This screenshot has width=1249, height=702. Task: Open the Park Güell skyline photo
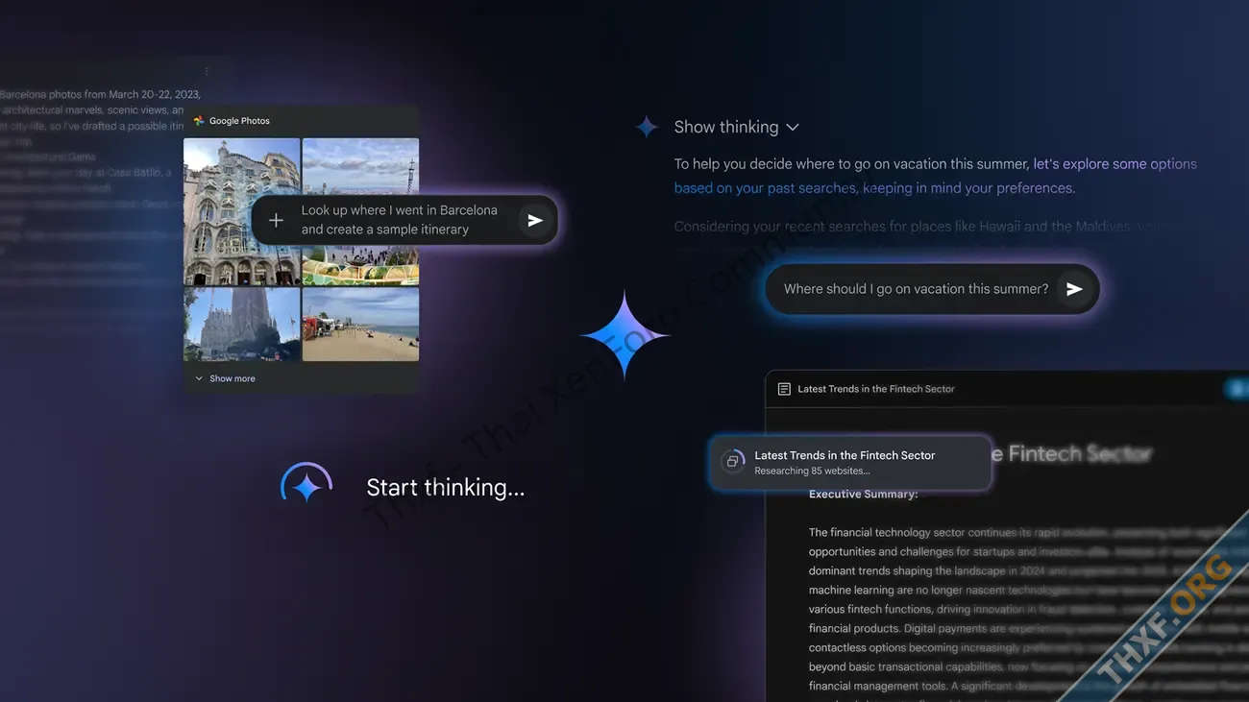point(360,168)
